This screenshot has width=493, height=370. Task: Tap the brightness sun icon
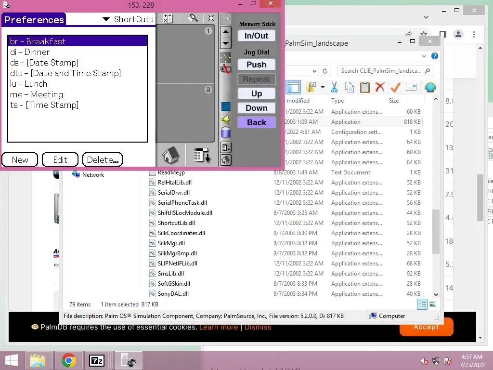click(x=211, y=18)
